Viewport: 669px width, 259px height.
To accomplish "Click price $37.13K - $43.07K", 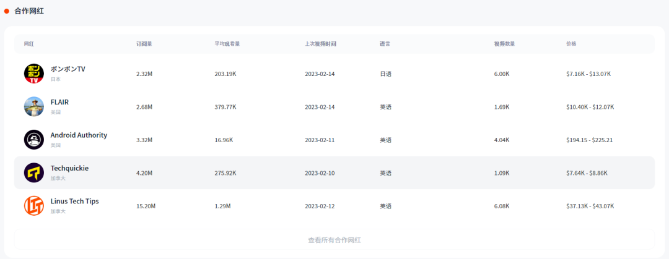I will [x=590, y=206].
